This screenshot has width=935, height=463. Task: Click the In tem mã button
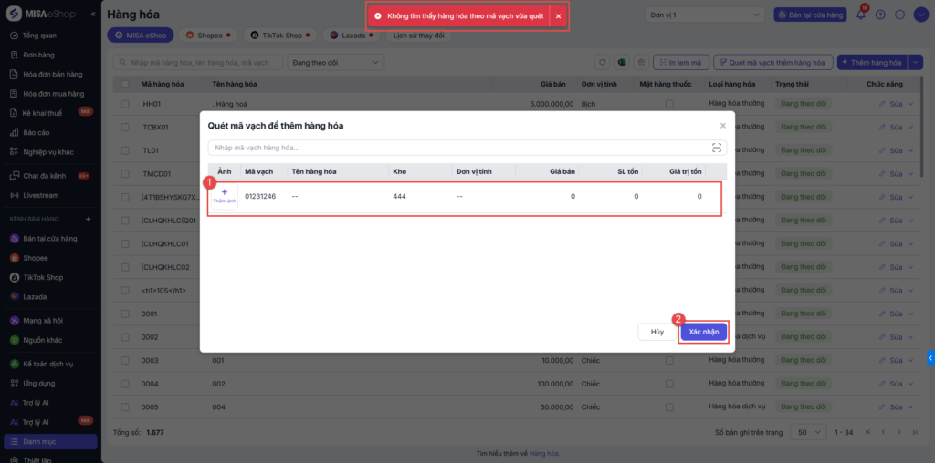[681, 63]
